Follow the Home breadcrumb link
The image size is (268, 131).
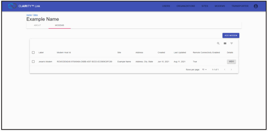click(x=29, y=15)
